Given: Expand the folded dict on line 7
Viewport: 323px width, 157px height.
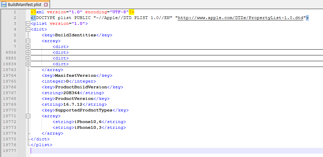Looking at the screenshot, I should point(28,47).
